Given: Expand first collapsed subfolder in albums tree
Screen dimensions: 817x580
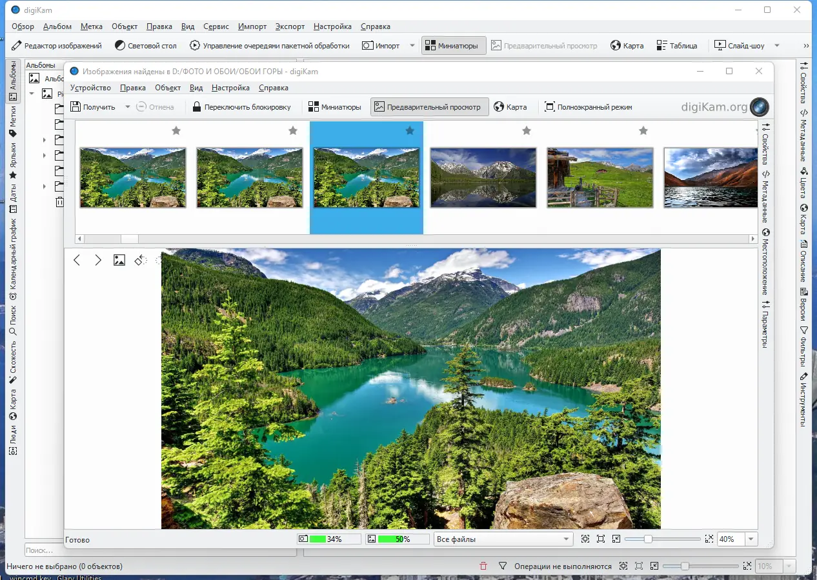Looking at the screenshot, I should pos(45,140).
